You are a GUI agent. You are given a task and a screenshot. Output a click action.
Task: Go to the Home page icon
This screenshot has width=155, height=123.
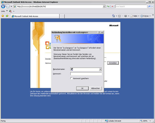[x=114, y=16]
